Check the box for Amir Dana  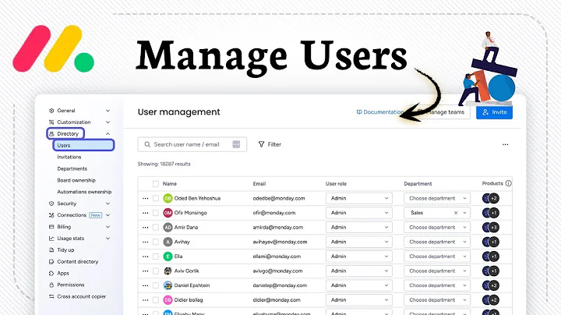[x=156, y=228]
